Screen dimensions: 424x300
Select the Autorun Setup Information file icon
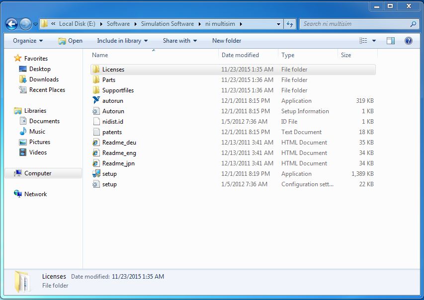coord(96,111)
